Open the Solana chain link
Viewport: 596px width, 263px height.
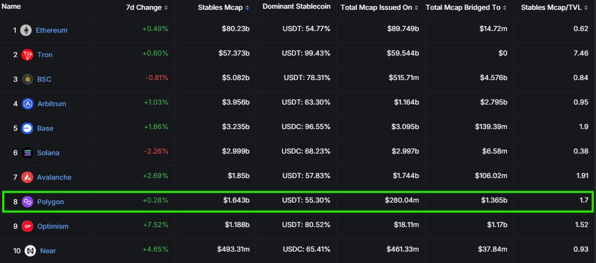[49, 153]
